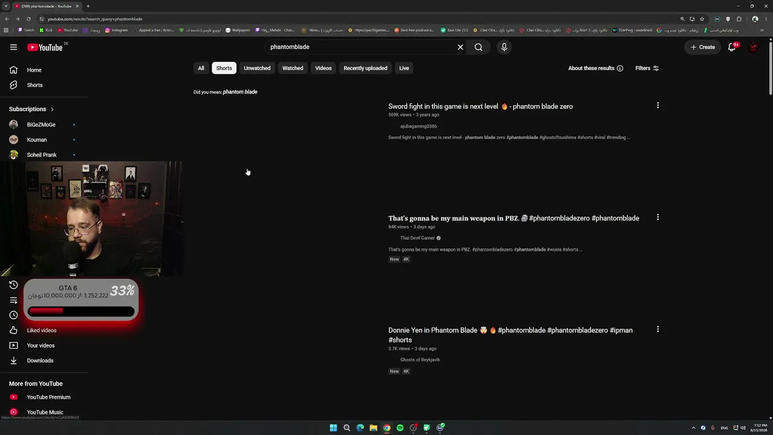Open the Kick bookmark
The image size is (773, 435).
[x=47, y=30]
